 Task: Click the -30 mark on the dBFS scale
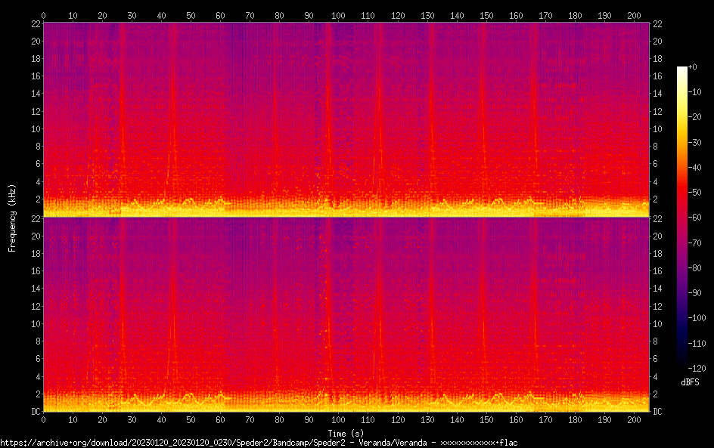(703, 144)
